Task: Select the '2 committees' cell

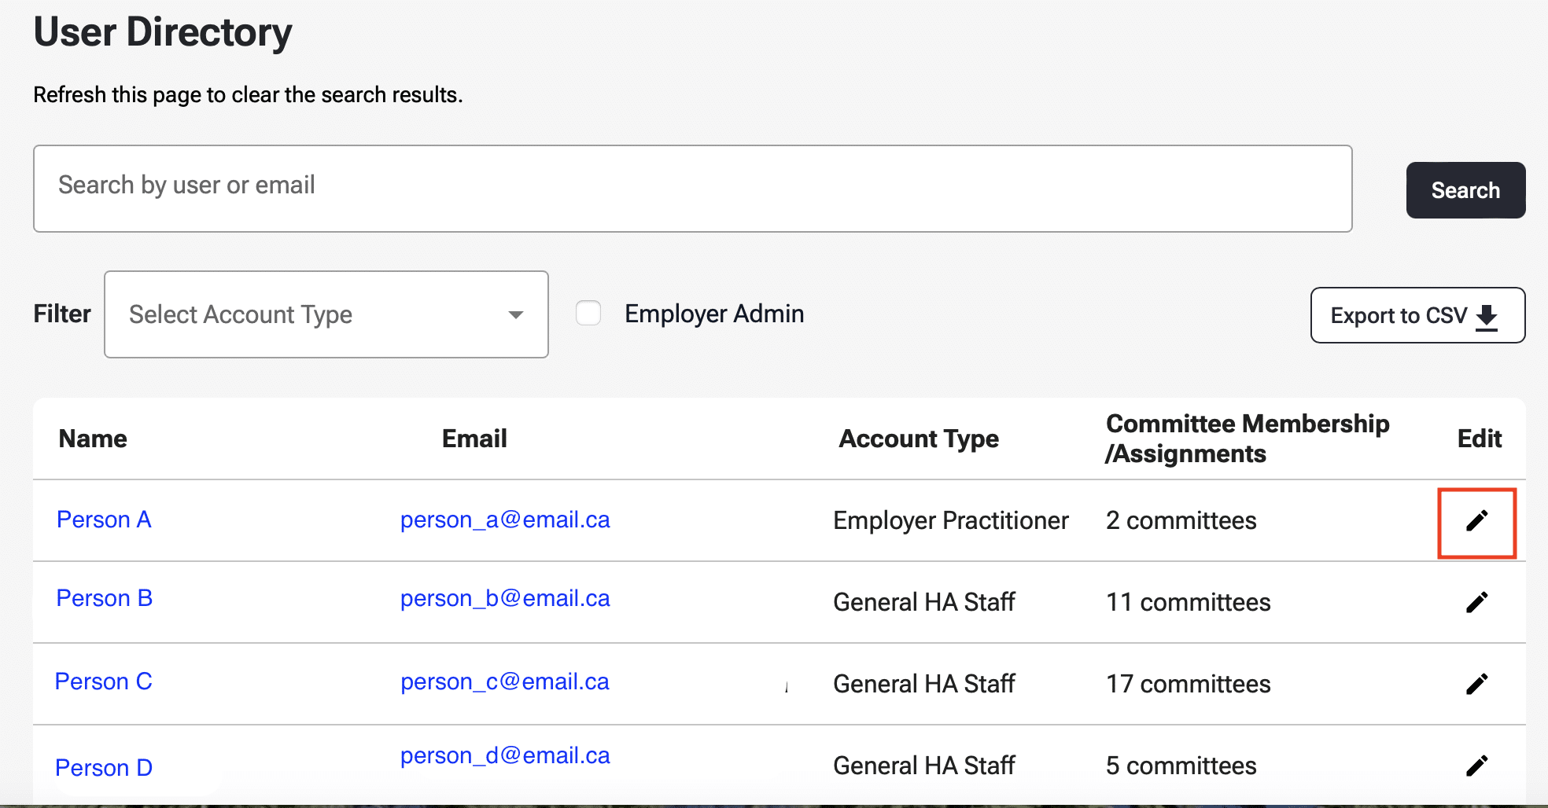Action: click(1181, 520)
